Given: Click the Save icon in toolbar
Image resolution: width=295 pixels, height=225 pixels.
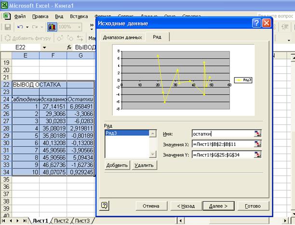Looking at the screenshot, I should coord(8,26).
